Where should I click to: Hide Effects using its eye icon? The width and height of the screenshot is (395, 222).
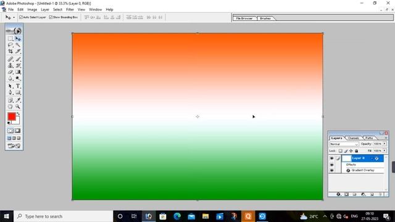point(332,165)
